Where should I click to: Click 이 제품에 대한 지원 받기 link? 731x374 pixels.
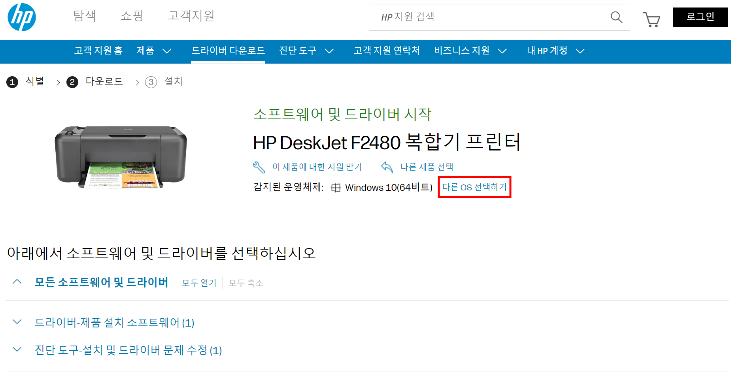point(317,167)
